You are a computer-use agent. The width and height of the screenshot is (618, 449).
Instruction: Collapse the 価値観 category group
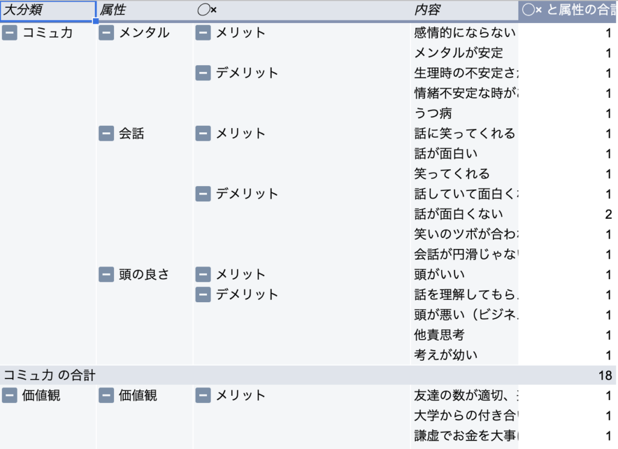(x=10, y=396)
